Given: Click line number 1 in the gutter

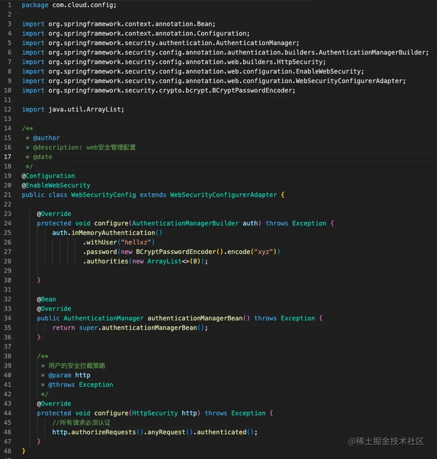Looking at the screenshot, I should coord(9,5).
